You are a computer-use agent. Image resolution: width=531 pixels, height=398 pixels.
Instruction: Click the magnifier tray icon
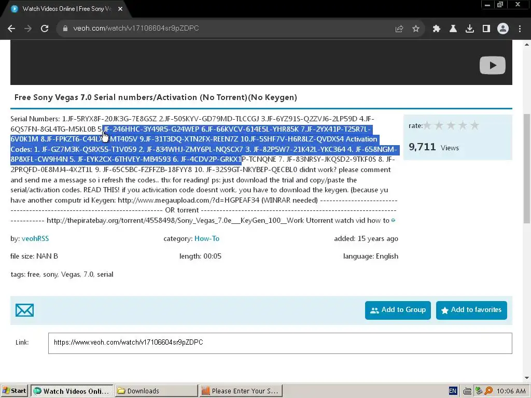(488, 391)
